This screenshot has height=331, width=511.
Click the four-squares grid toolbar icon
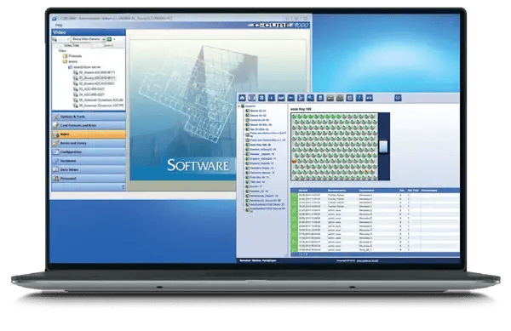point(261,98)
